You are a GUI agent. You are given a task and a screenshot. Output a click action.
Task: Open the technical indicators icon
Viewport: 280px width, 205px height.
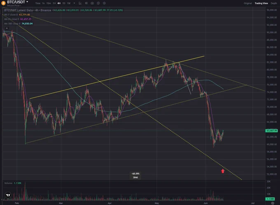tap(80, 3)
